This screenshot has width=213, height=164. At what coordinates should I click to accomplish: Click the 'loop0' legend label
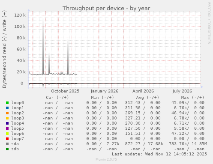(18, 103)
